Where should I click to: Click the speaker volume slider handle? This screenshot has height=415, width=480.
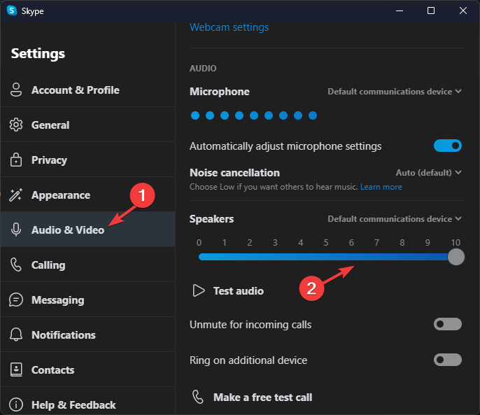456,257
